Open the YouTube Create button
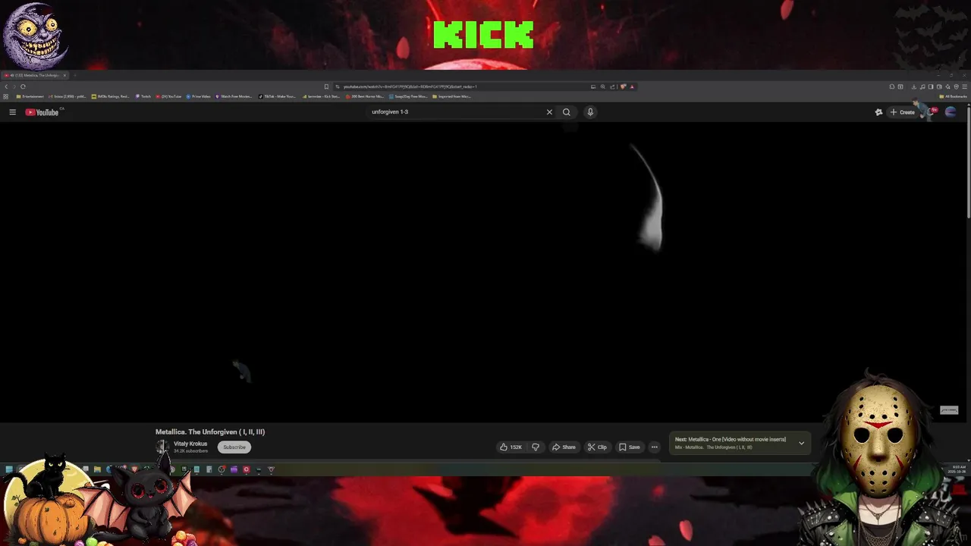This screenshot has height=546, width=971. (x=903, y=112)
